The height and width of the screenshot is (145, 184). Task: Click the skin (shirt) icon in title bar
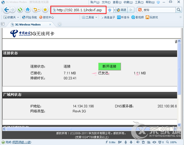coord(158,2)
